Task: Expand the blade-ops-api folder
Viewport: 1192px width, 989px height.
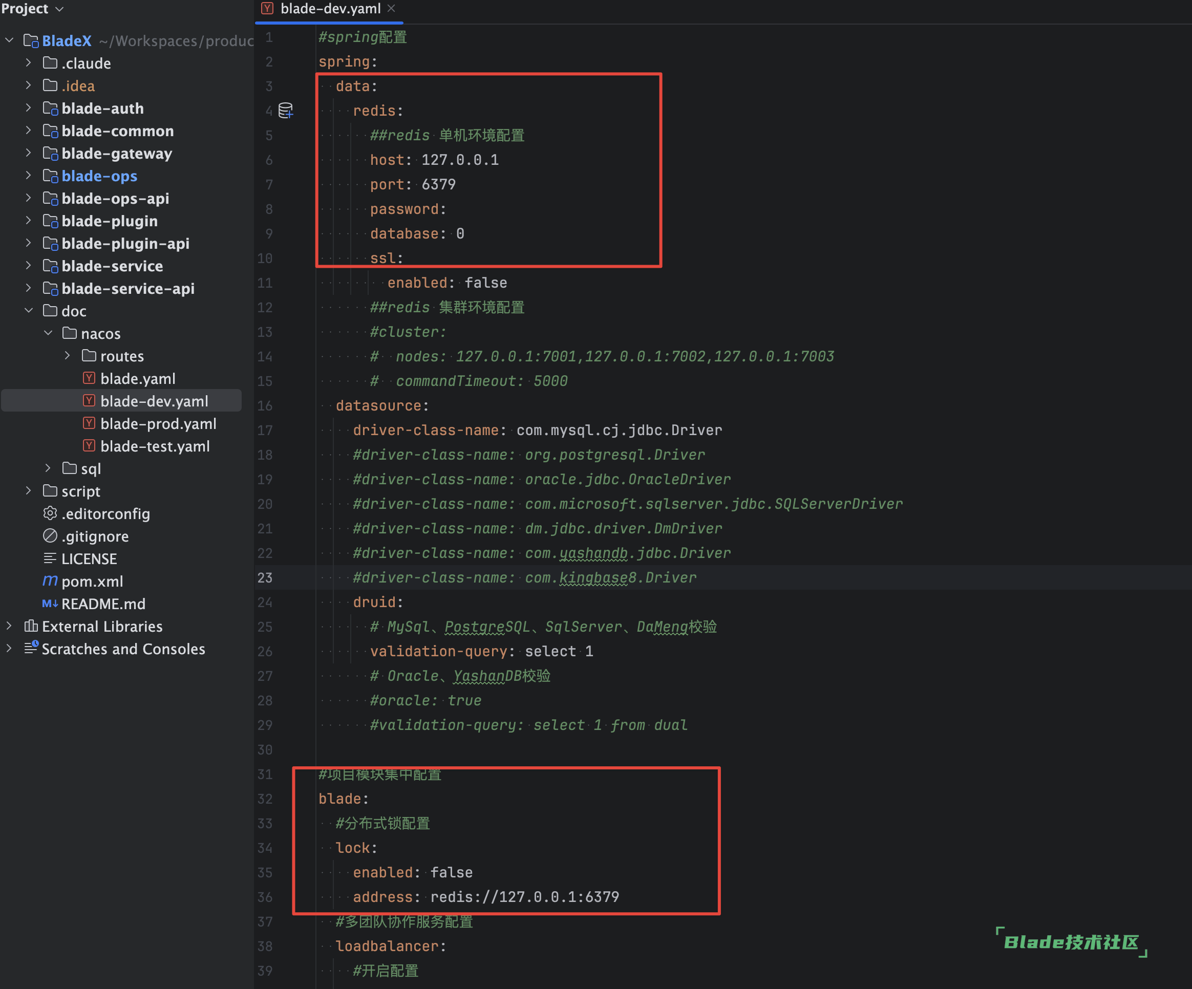Action: tap(28, 198)
